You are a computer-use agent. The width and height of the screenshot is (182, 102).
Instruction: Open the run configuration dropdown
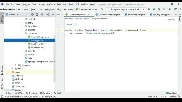click(x=126, y=9)
